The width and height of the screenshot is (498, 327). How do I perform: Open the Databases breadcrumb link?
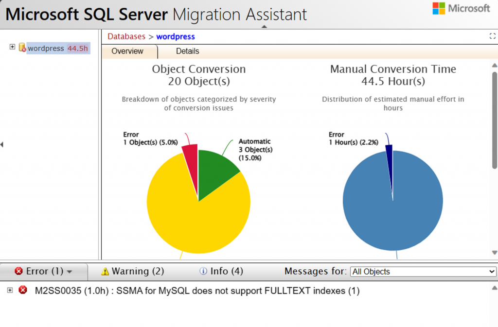(x=126, y=36)
